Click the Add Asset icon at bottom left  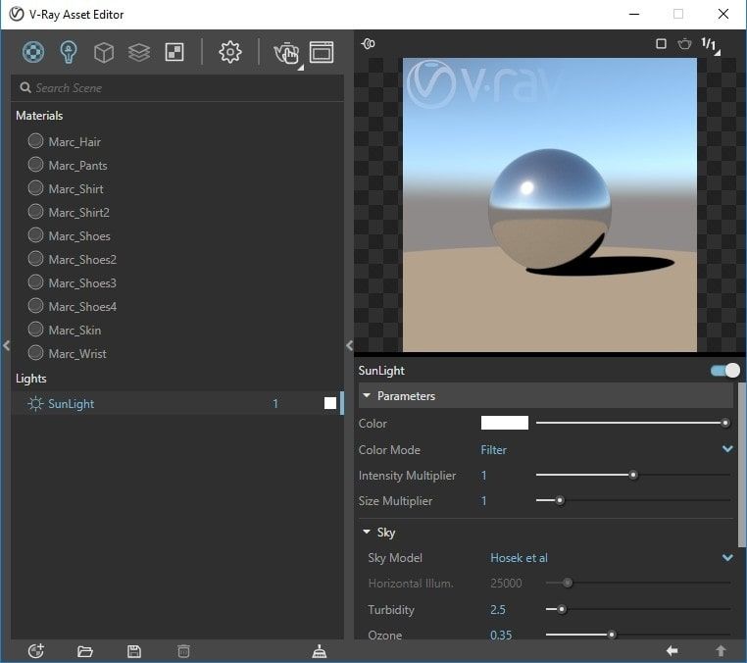coord(36,650)
